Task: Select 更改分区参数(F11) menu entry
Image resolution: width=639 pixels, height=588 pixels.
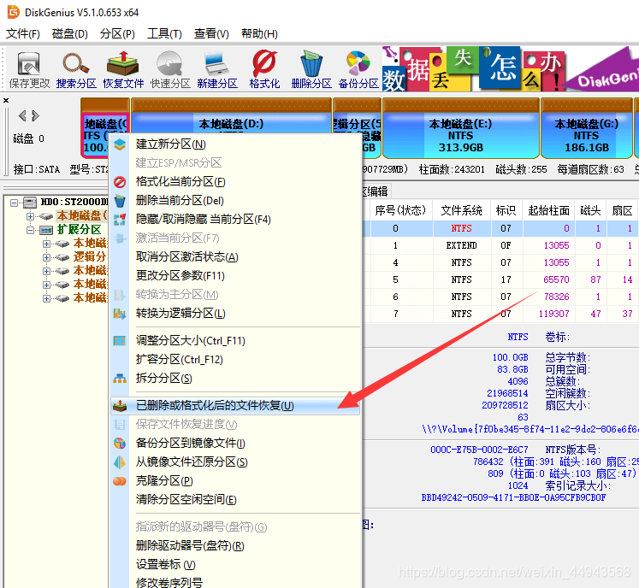Action: click(x=235, y=276)
